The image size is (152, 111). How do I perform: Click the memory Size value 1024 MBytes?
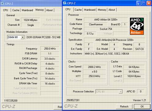pyautogui.click(x=30, y=20)
